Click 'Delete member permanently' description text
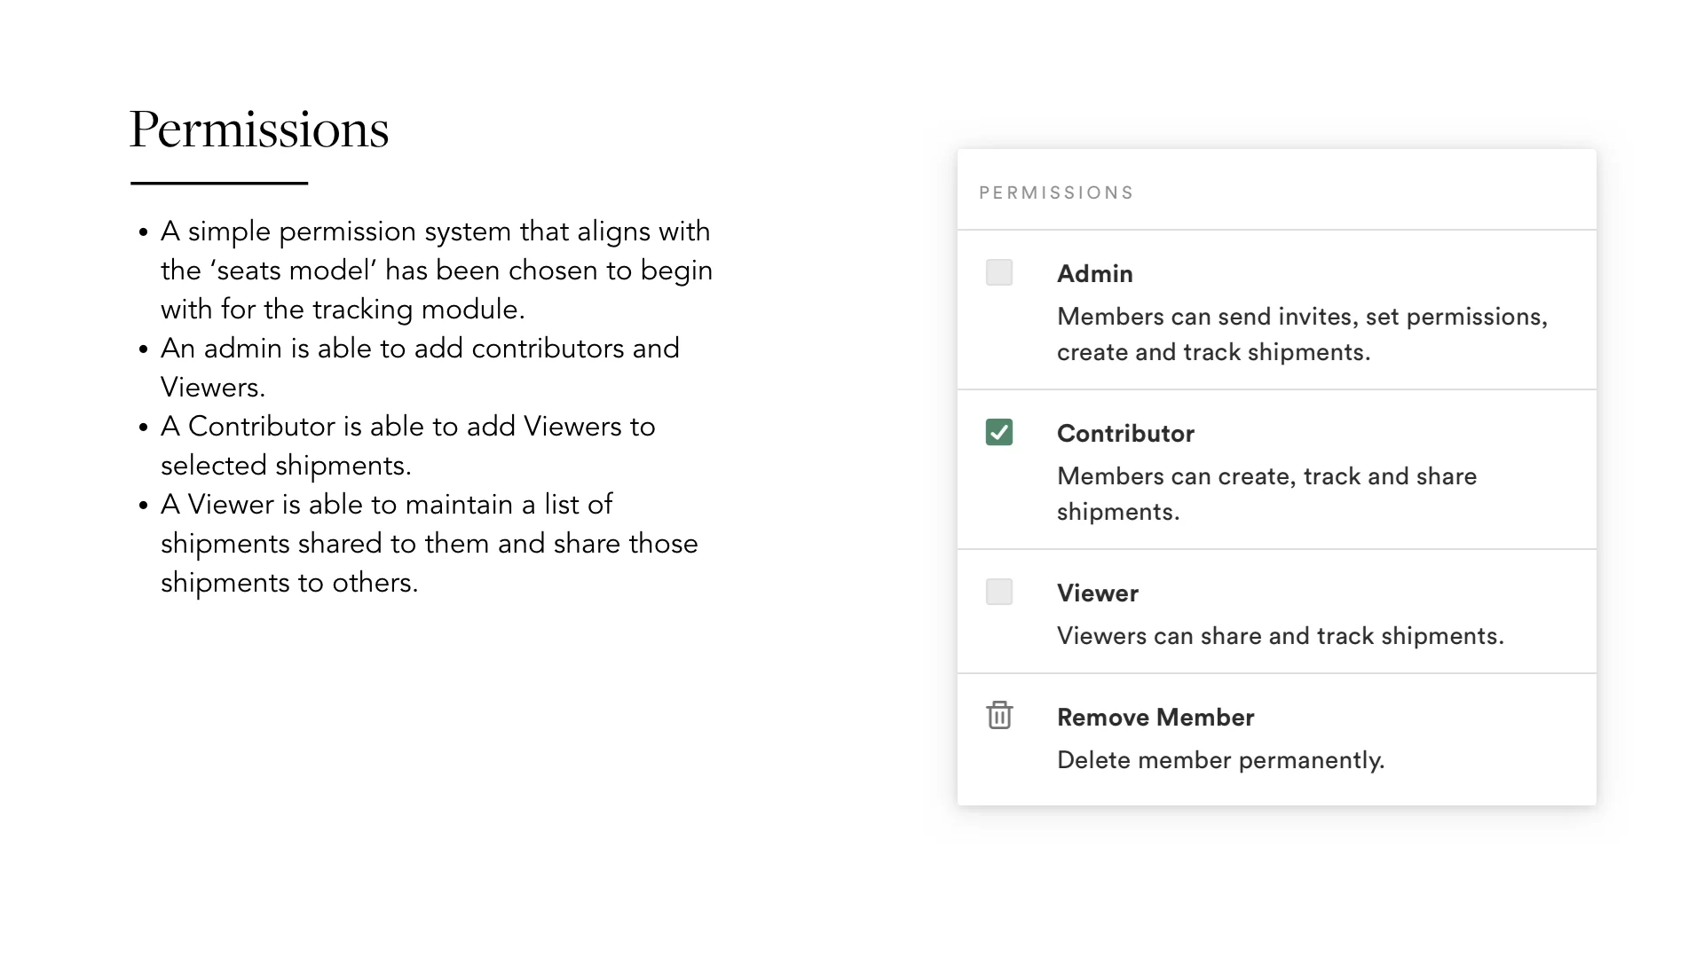 (1220, 760)
